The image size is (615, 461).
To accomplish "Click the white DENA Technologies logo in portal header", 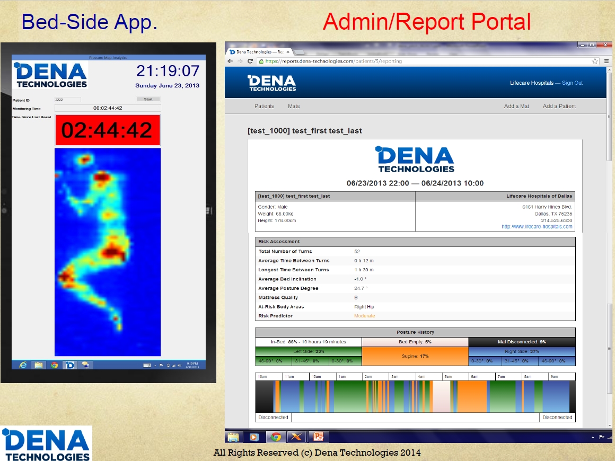I will [x=272, y=83].
